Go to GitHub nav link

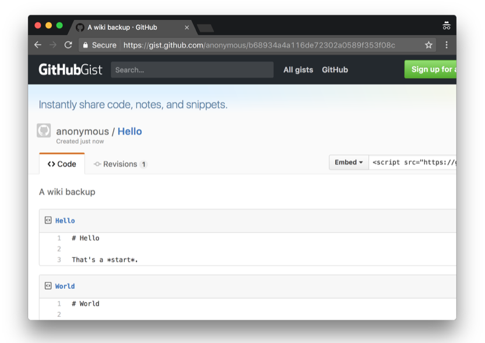[x=335, y=70]
